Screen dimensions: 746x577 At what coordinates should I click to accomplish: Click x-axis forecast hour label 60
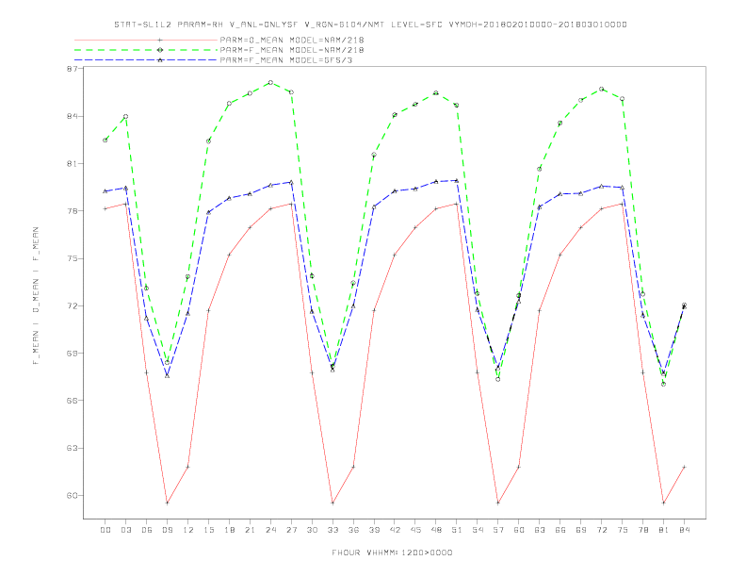tap(519, 530)
